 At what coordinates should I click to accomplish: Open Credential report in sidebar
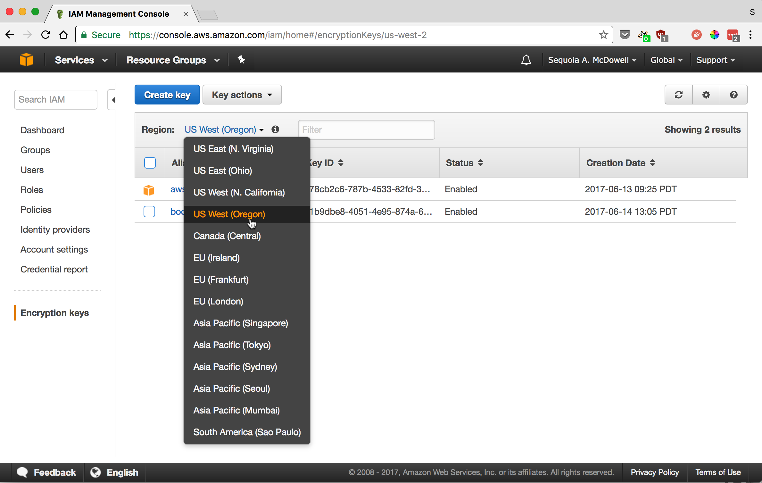(x=54, y=269)
